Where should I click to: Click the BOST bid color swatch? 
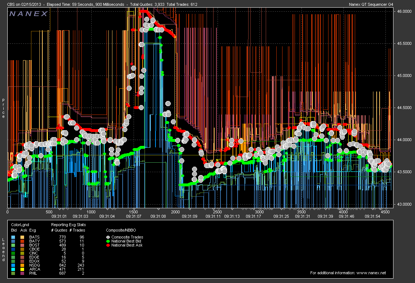click(x=14, y=245)
